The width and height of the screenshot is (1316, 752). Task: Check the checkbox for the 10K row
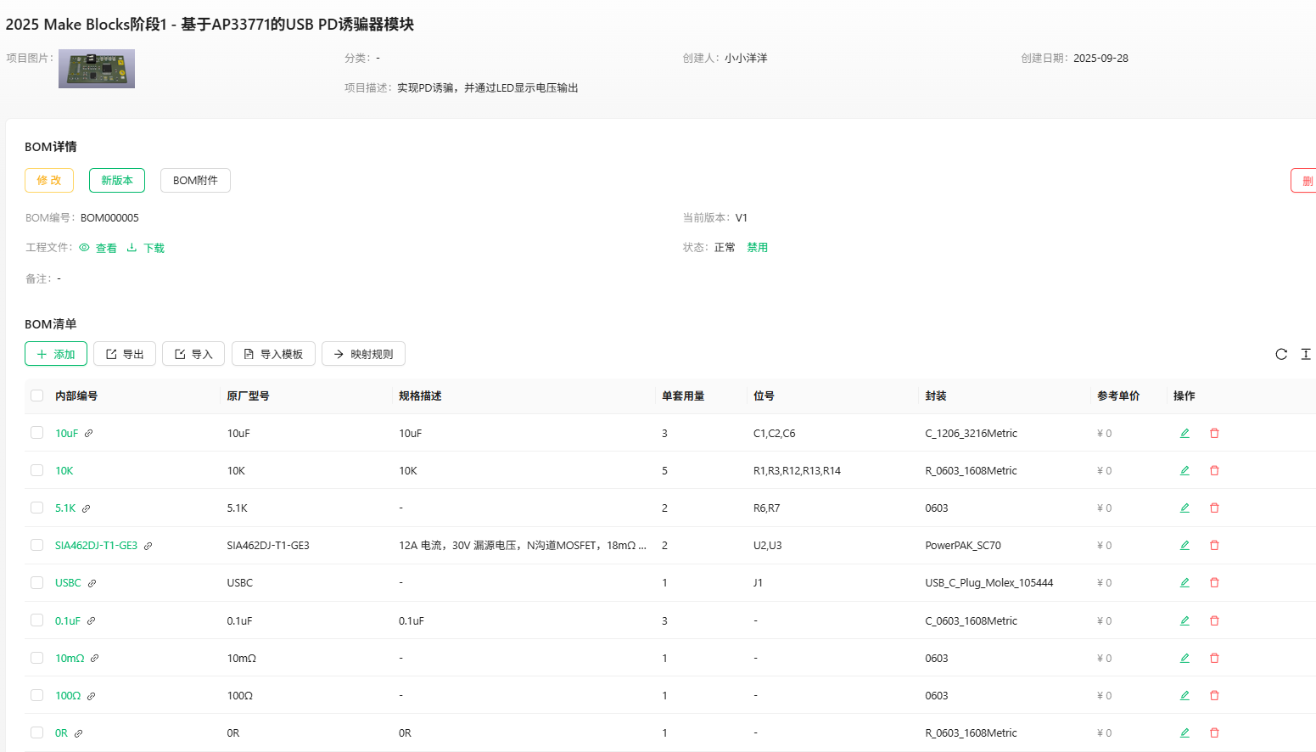pyautogui.click(x=36, y=470)
